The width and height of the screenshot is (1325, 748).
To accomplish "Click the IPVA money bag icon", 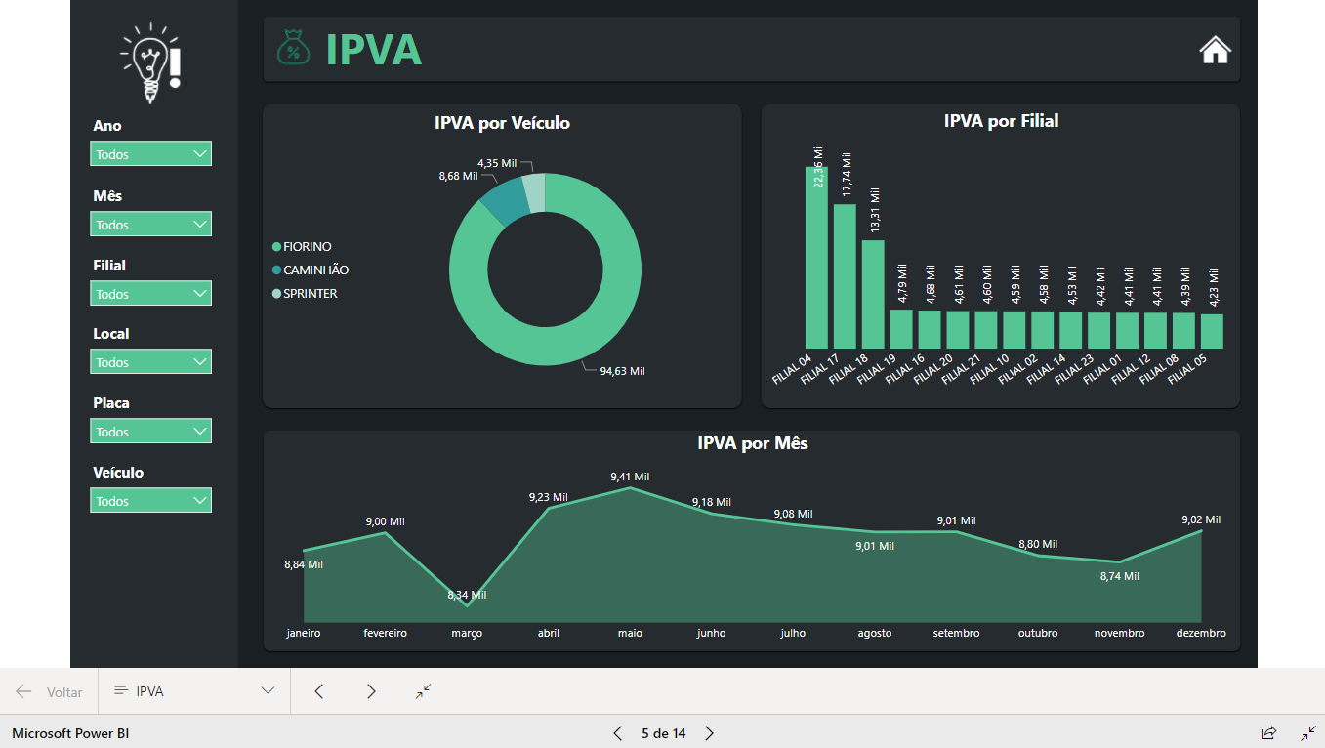I will click(x=292, y=48).
